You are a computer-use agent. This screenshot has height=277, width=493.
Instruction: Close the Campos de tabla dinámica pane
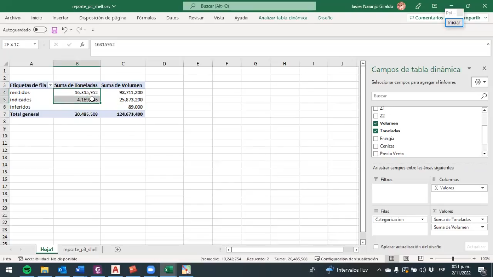click(484, 68)
